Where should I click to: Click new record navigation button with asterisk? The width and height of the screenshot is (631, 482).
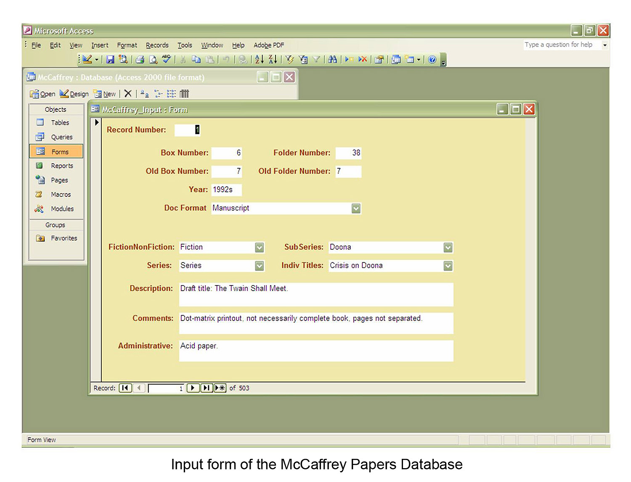point(220,388)
